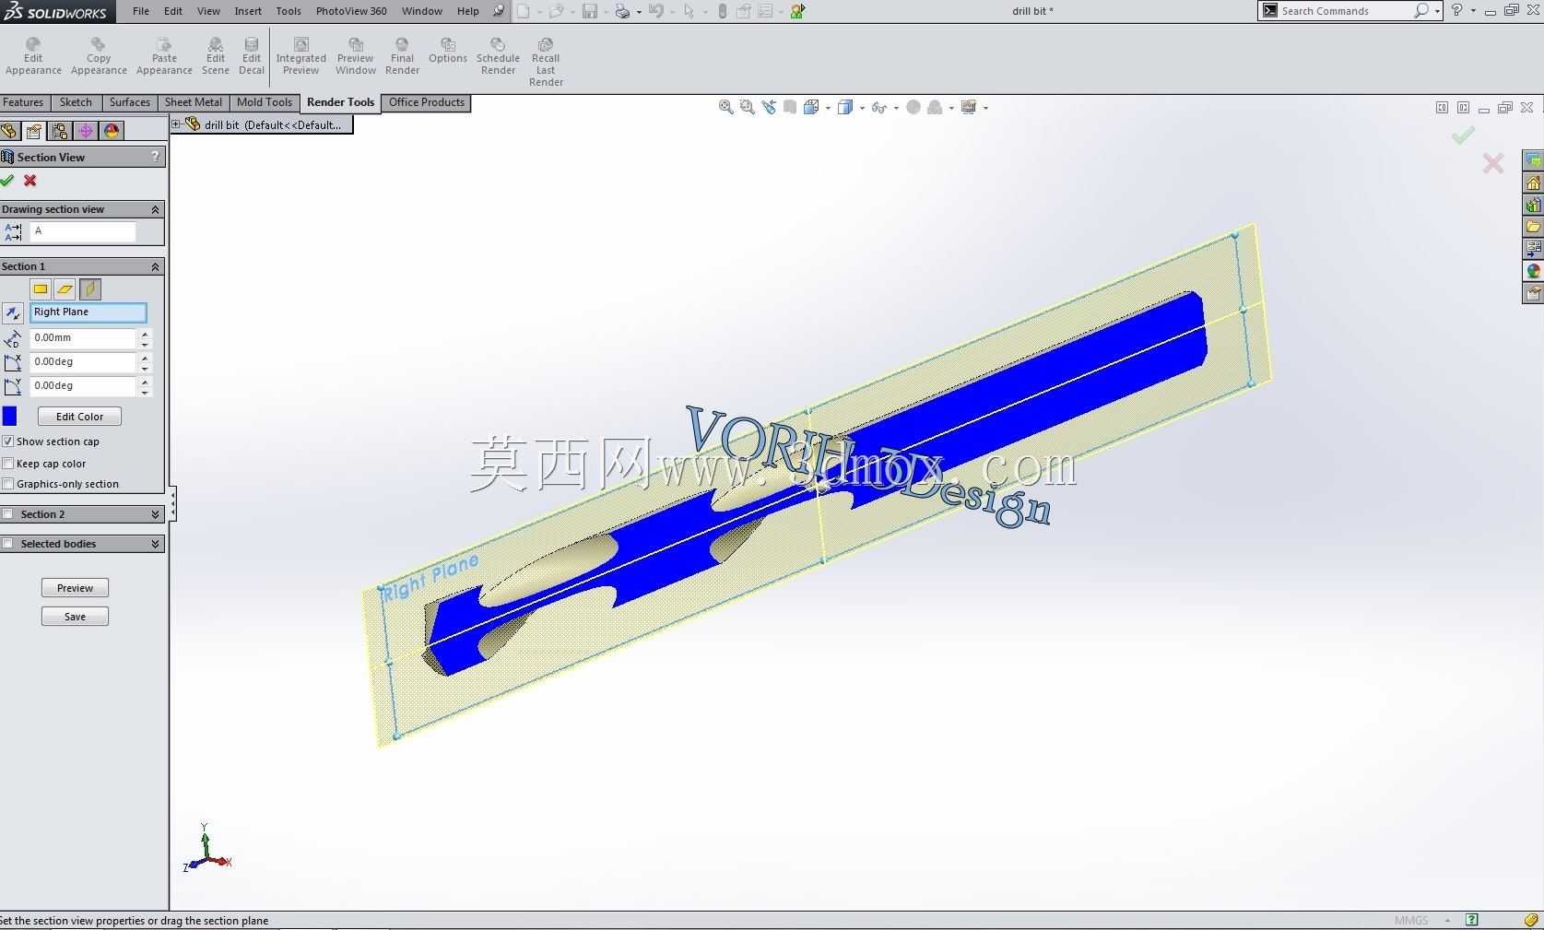Click the graphics-area confirm checkmark
This screenshot has width=1544, height=930.
tap(1463, 136)
